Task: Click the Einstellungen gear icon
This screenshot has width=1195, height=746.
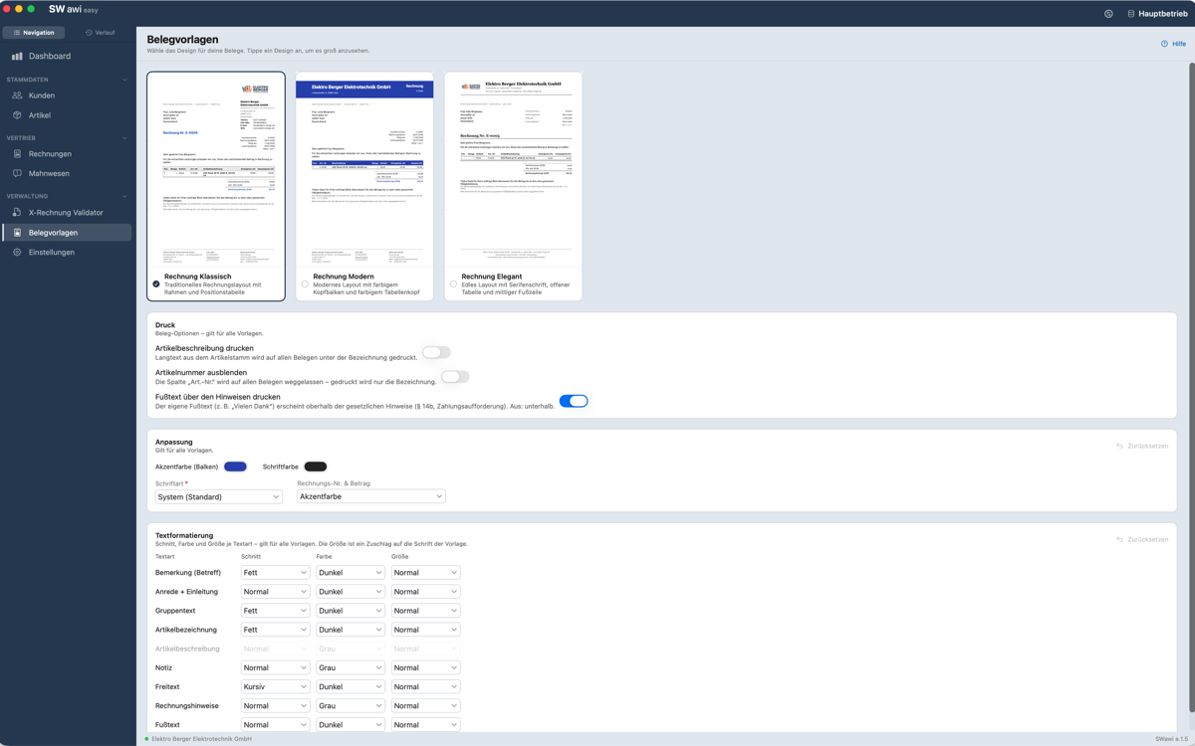Action: coord(17,253)
